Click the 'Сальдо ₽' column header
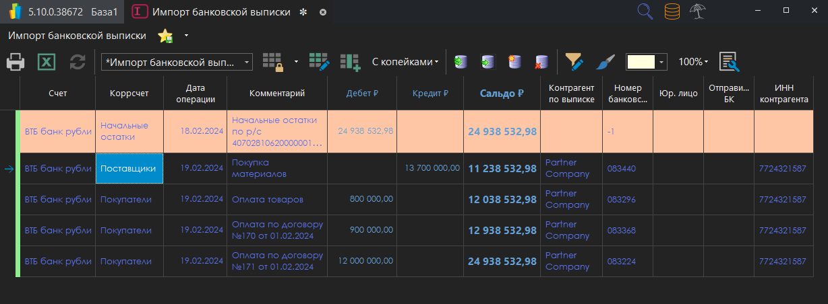 502,93
